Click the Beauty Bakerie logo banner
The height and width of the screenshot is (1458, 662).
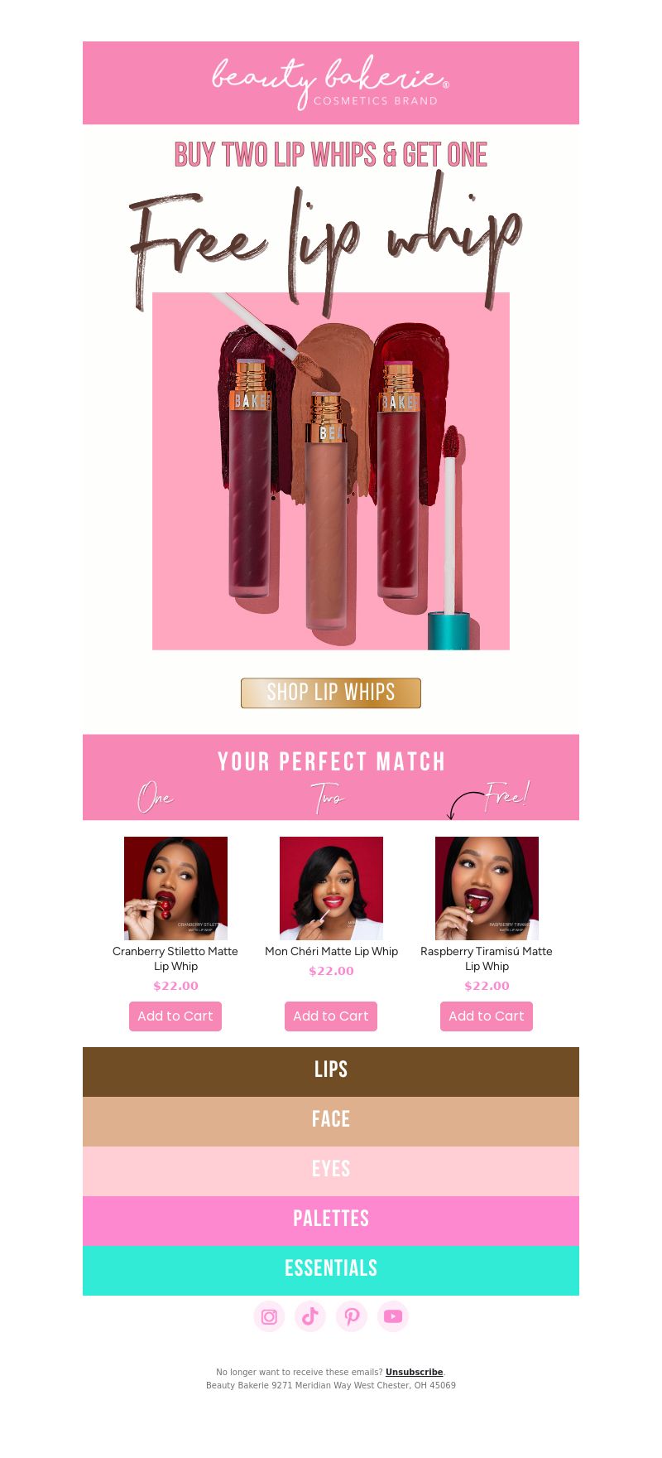[x=331, y=83]
